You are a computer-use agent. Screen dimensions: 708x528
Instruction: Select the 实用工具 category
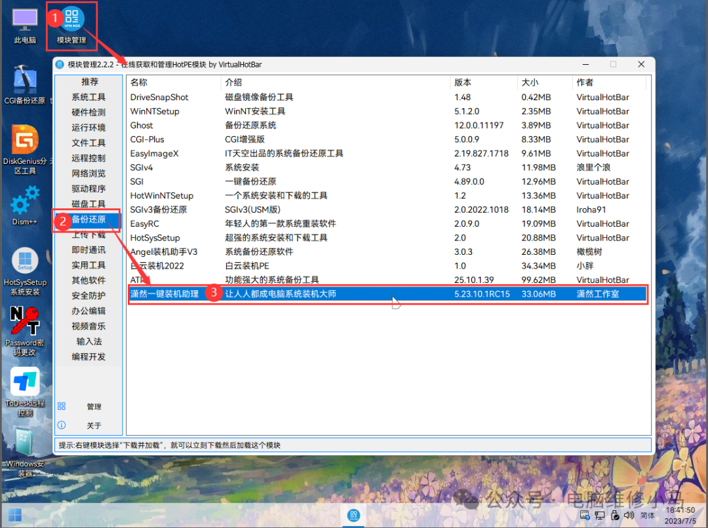[x=89, y=265]
